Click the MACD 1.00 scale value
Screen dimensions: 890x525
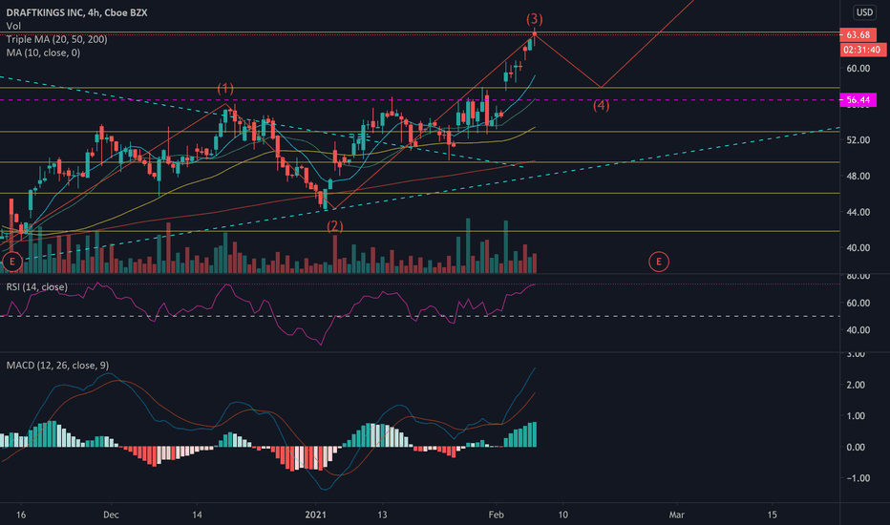(856, 416)
